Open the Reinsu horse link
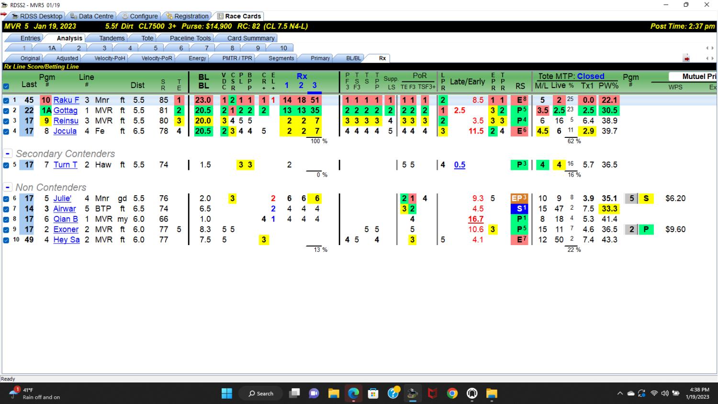 tap(66, 121)
